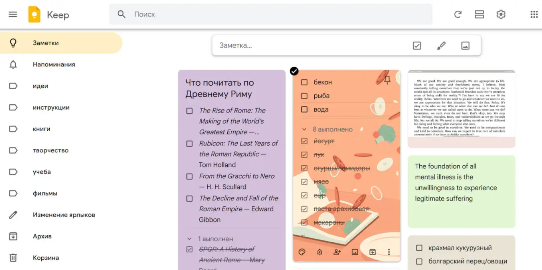
Task: Open the main menu hamburger icon
Action: coord(13,14)
